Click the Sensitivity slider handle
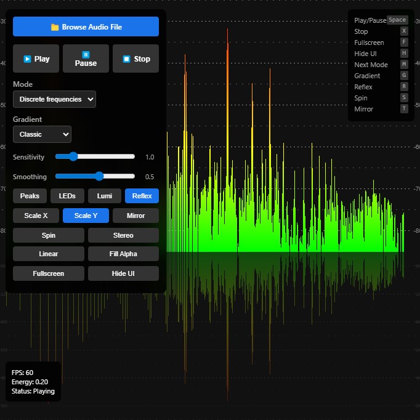The height and width of the screenshot is (420, 420). tap(73, 156)
